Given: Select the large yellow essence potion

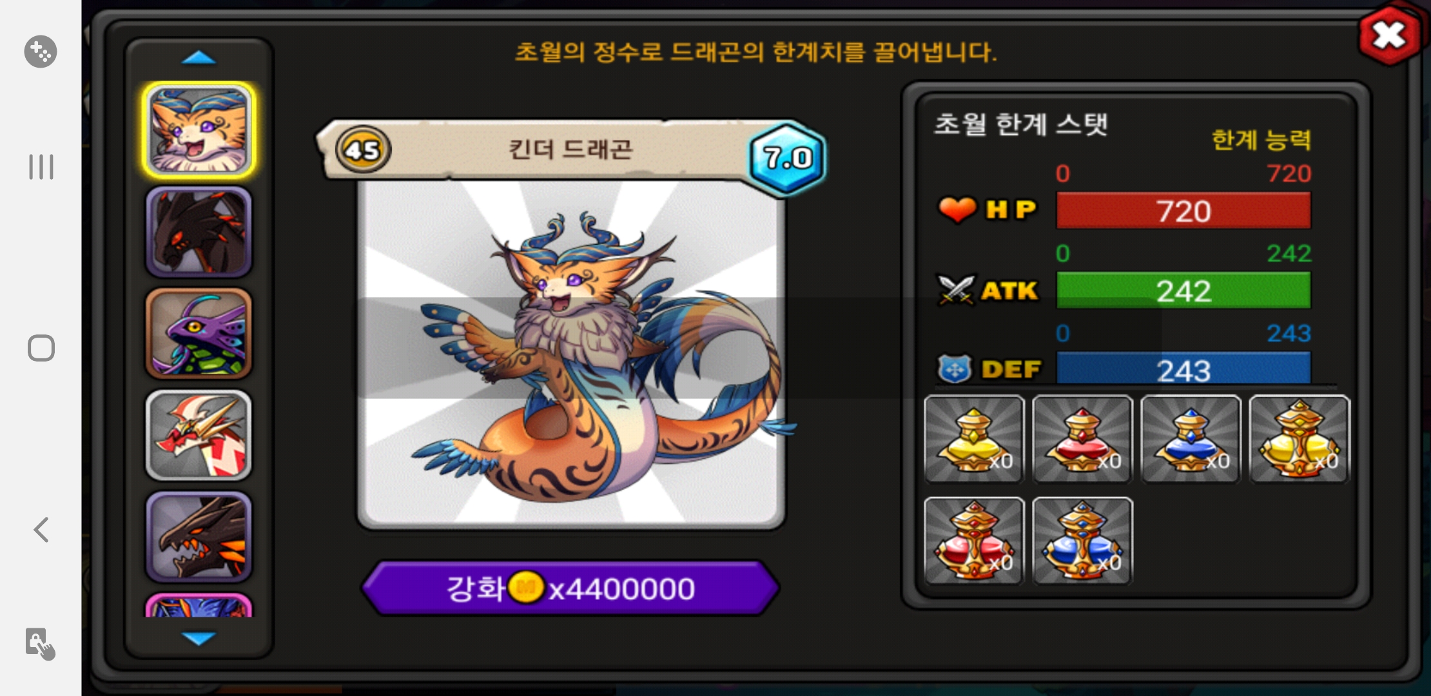Looking at the screenshot, I should click(x=1299, y=440).
